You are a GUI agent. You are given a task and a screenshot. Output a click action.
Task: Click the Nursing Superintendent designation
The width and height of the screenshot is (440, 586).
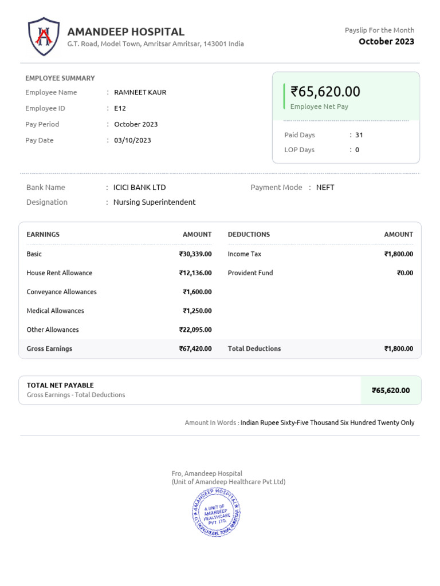coord(154,202)
